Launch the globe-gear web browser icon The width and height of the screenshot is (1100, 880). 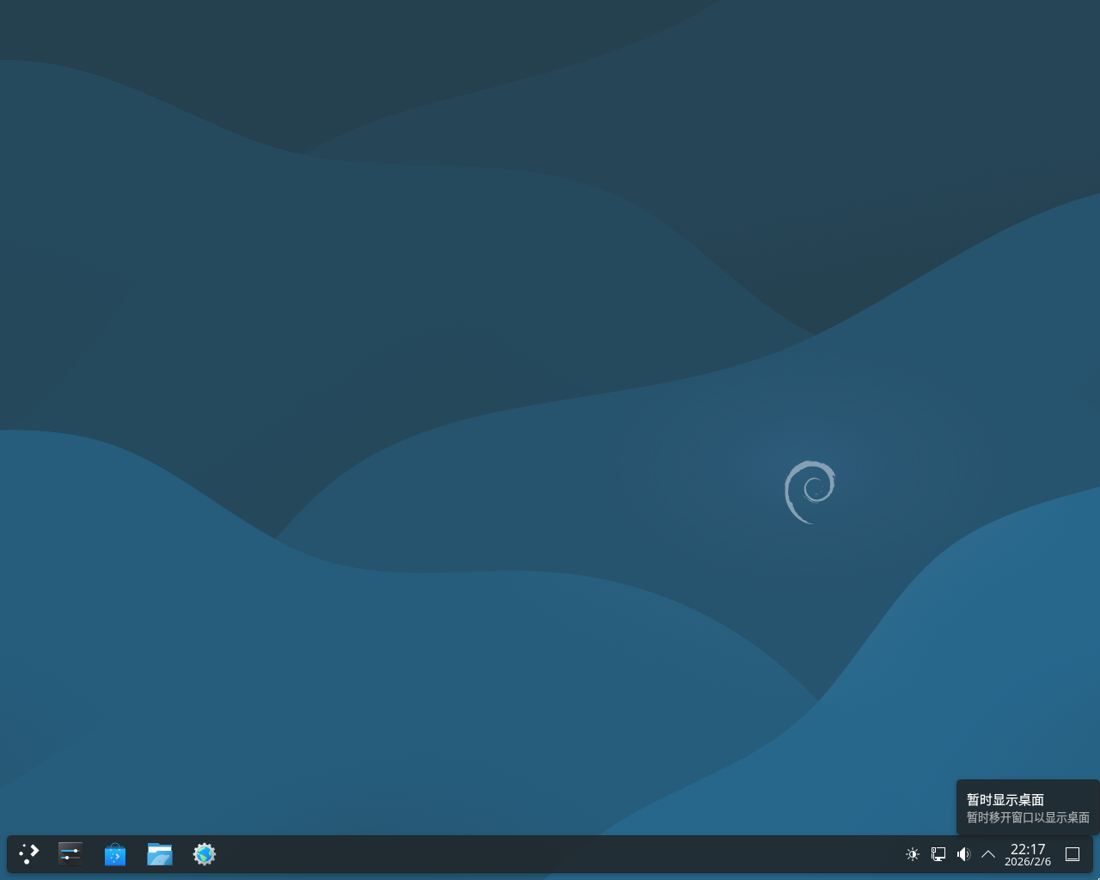(x=205, y=854)
